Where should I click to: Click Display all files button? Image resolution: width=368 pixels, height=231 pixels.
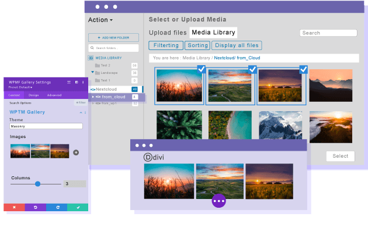237,45
